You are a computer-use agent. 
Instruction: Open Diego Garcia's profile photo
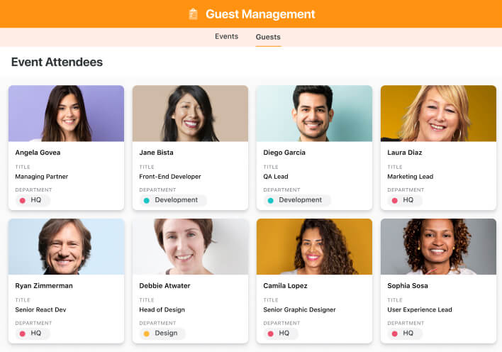(314, 114)
